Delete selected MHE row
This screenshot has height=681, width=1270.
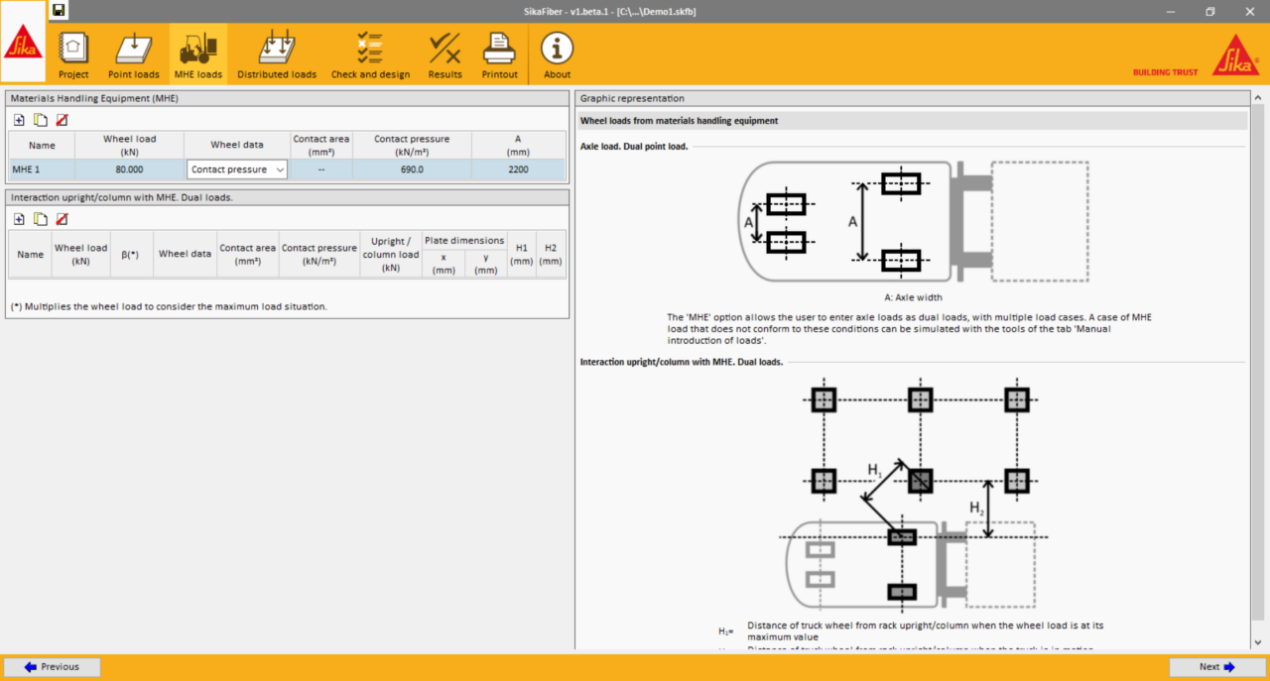(x=63, y=120)
